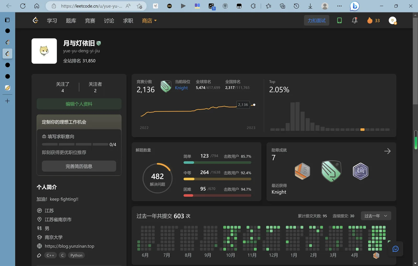Click the profile avatar picture
418x266 pixels.
44,51
